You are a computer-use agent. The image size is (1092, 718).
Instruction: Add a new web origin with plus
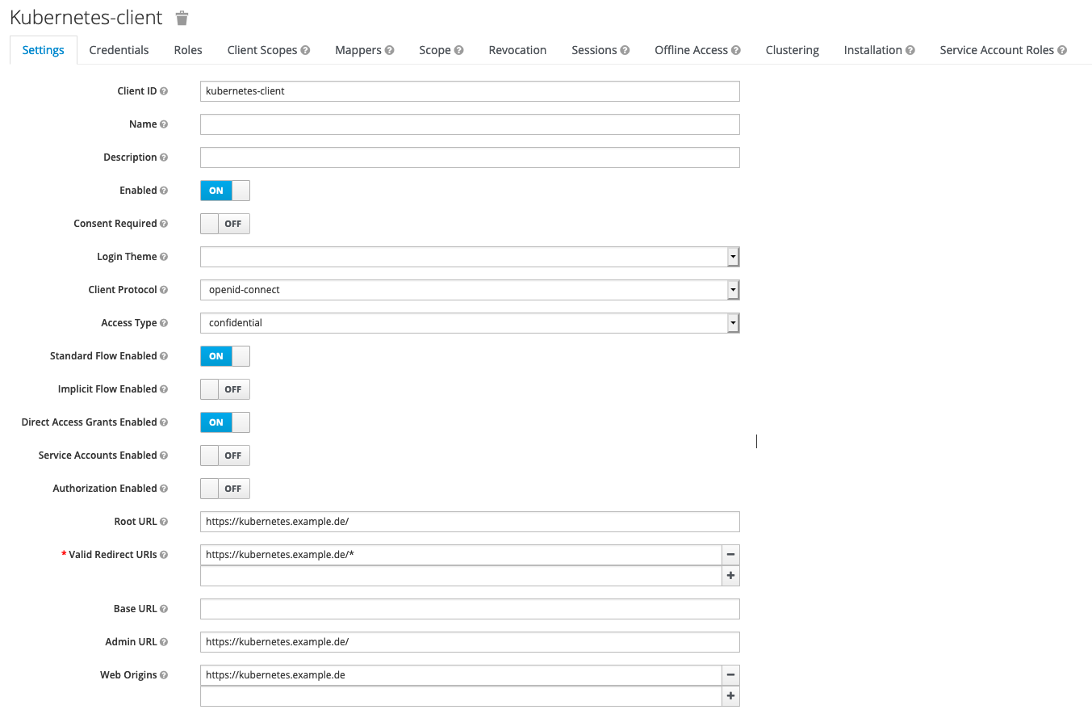(730, 696)
